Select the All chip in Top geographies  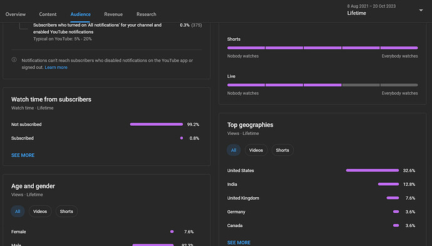coord(234,150)
